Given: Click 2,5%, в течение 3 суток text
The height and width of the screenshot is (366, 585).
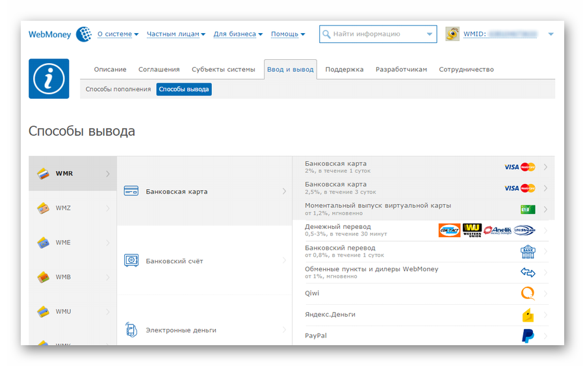Looking at the screenshot, I should [340, 192].
